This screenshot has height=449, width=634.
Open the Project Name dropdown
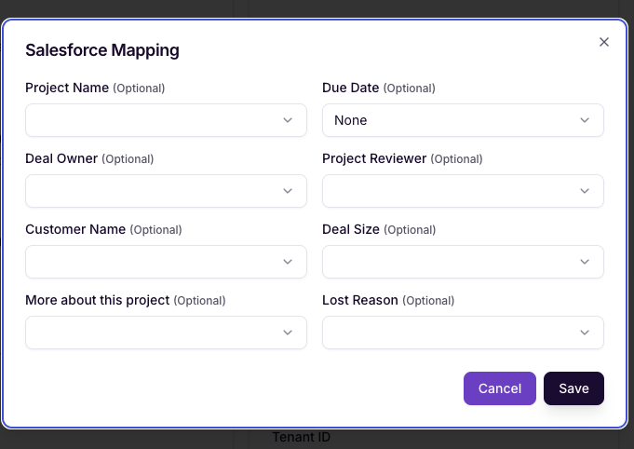point(166,120)
